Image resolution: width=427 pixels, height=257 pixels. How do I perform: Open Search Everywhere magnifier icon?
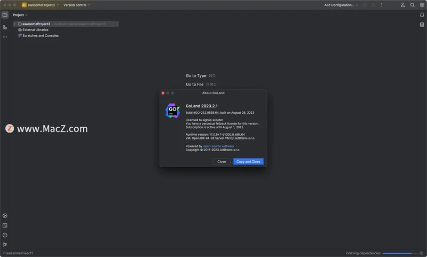(413, 5)
